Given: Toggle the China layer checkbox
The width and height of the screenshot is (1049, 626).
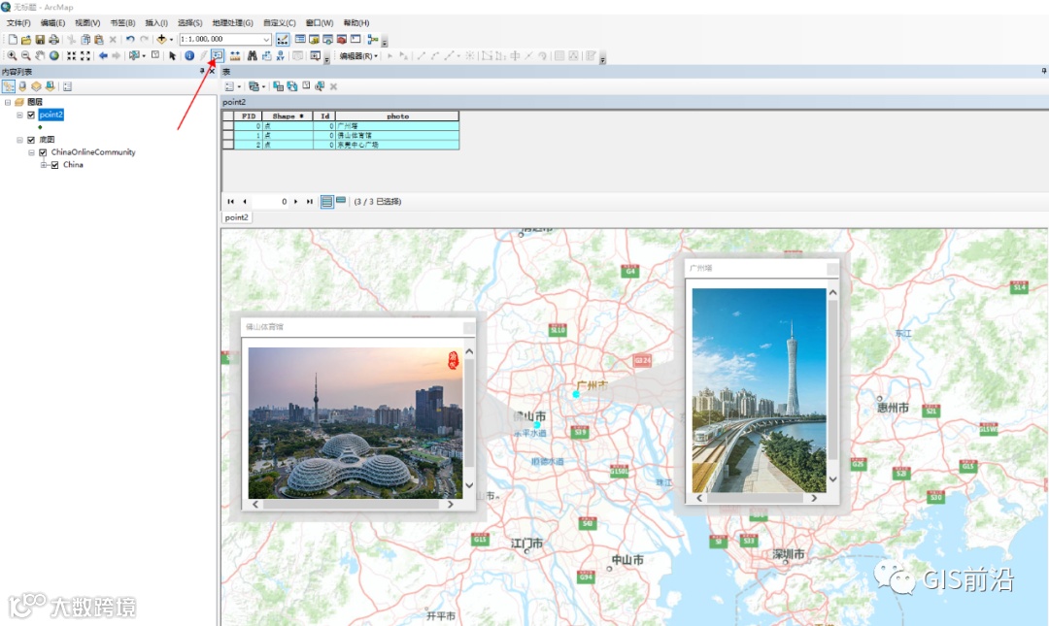Looking at the screenshot, I should (x=54, y=165).
